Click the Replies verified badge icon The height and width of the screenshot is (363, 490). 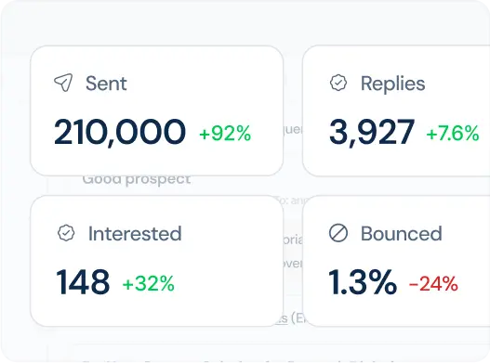click(338, 83)
